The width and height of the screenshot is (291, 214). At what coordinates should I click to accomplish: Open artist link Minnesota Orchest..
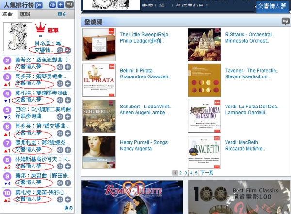coord(247,41)
